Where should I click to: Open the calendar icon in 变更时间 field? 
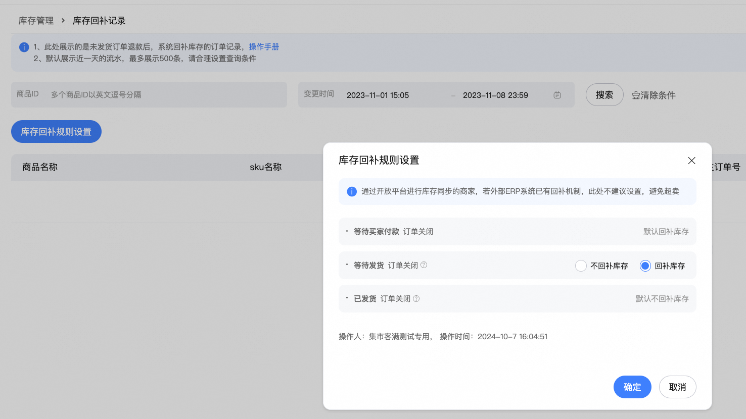[557, 95]
